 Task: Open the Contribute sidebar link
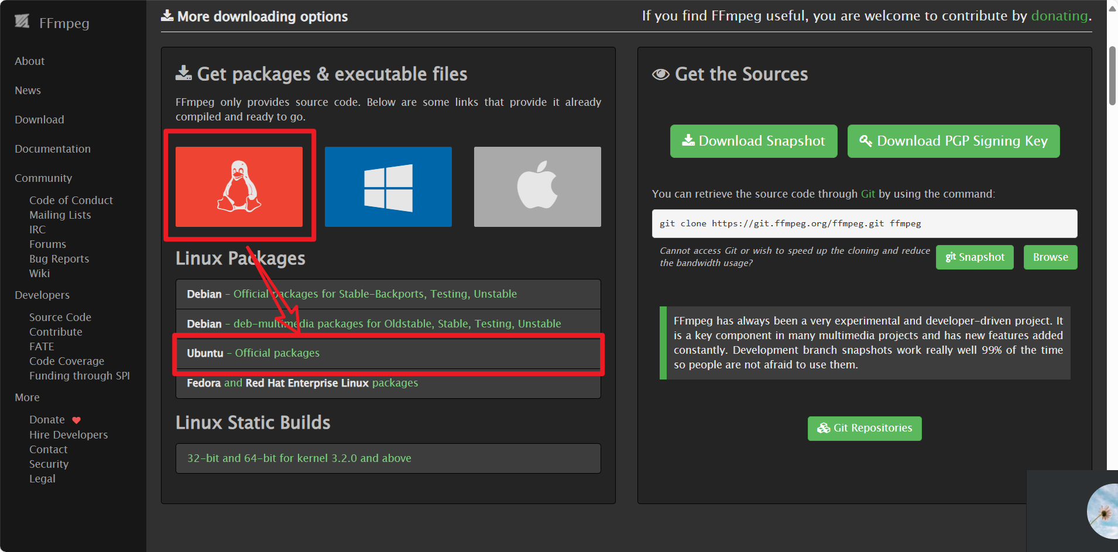(x=56, y=332)
